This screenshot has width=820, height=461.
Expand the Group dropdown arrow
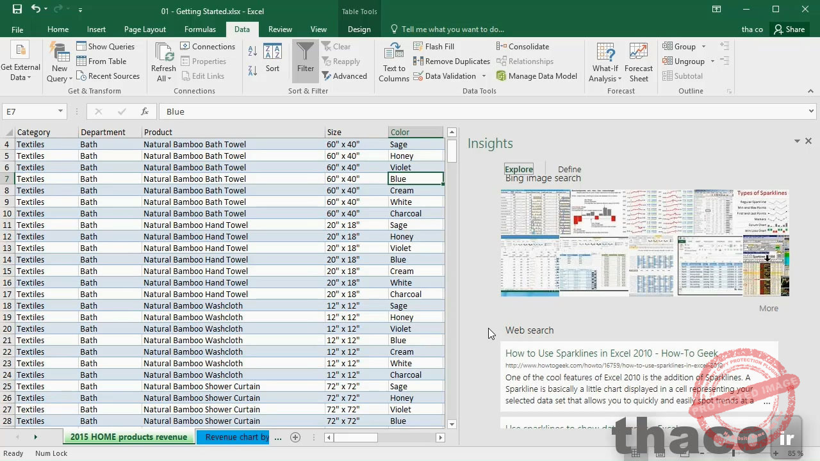[x=703, y=47]
